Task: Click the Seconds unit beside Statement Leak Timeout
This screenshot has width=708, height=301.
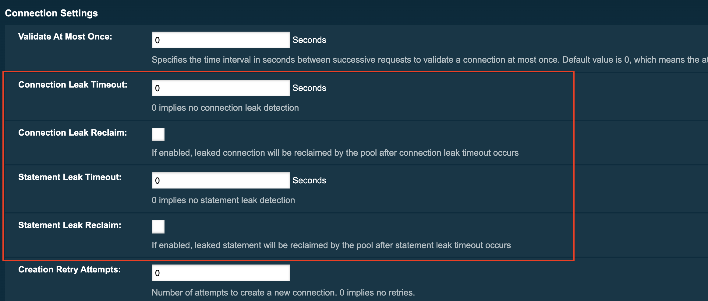Action: click(x=309, y=180)
